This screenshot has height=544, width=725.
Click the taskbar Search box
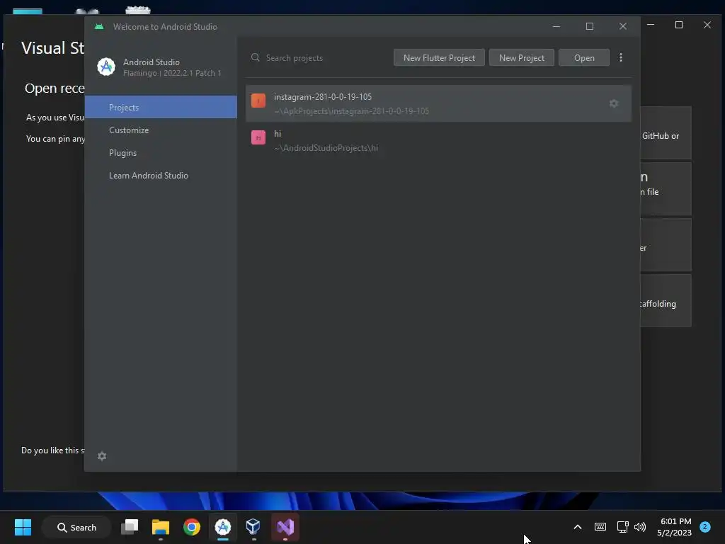[x=76, y=527]
